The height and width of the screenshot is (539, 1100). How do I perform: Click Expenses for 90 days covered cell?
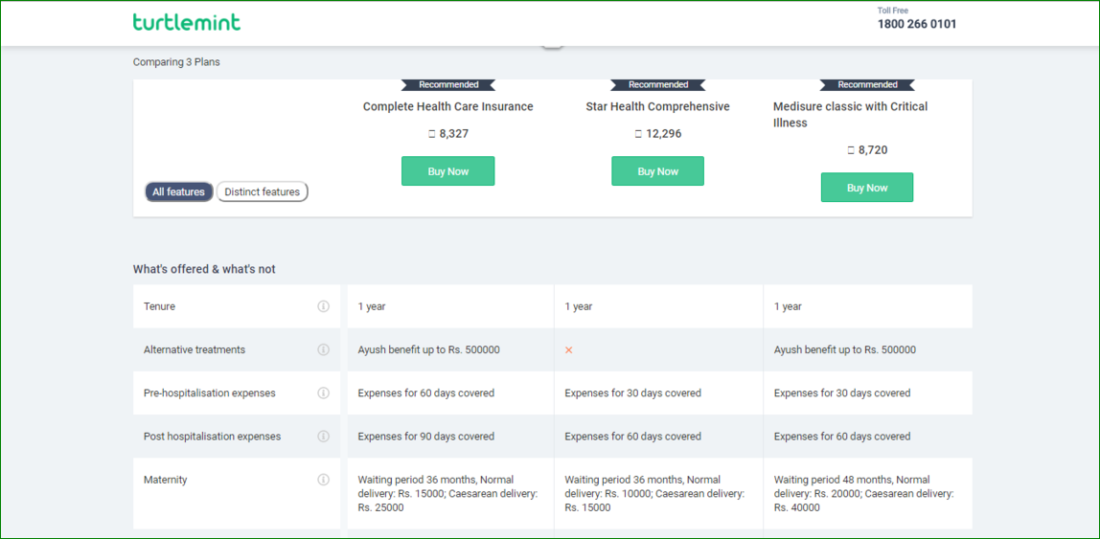click(x=425, y=437)
